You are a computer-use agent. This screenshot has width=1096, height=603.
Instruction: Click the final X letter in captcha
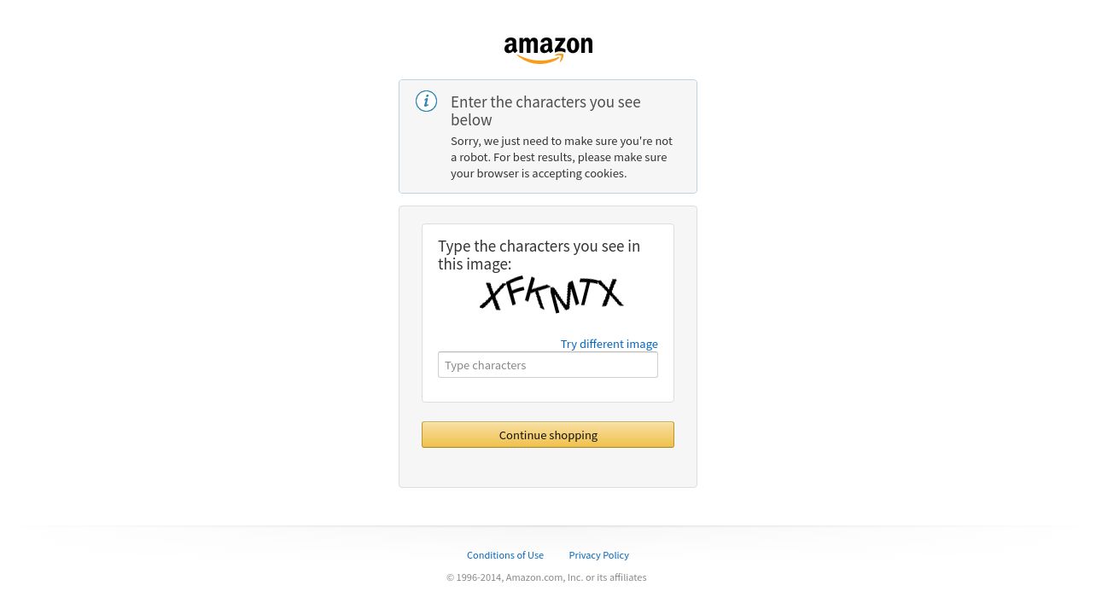pos(611,293)
